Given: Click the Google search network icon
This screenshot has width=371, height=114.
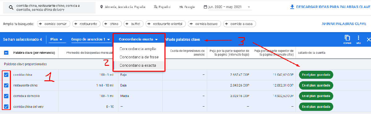Looking at the screenshot, I should click(181, 7).
